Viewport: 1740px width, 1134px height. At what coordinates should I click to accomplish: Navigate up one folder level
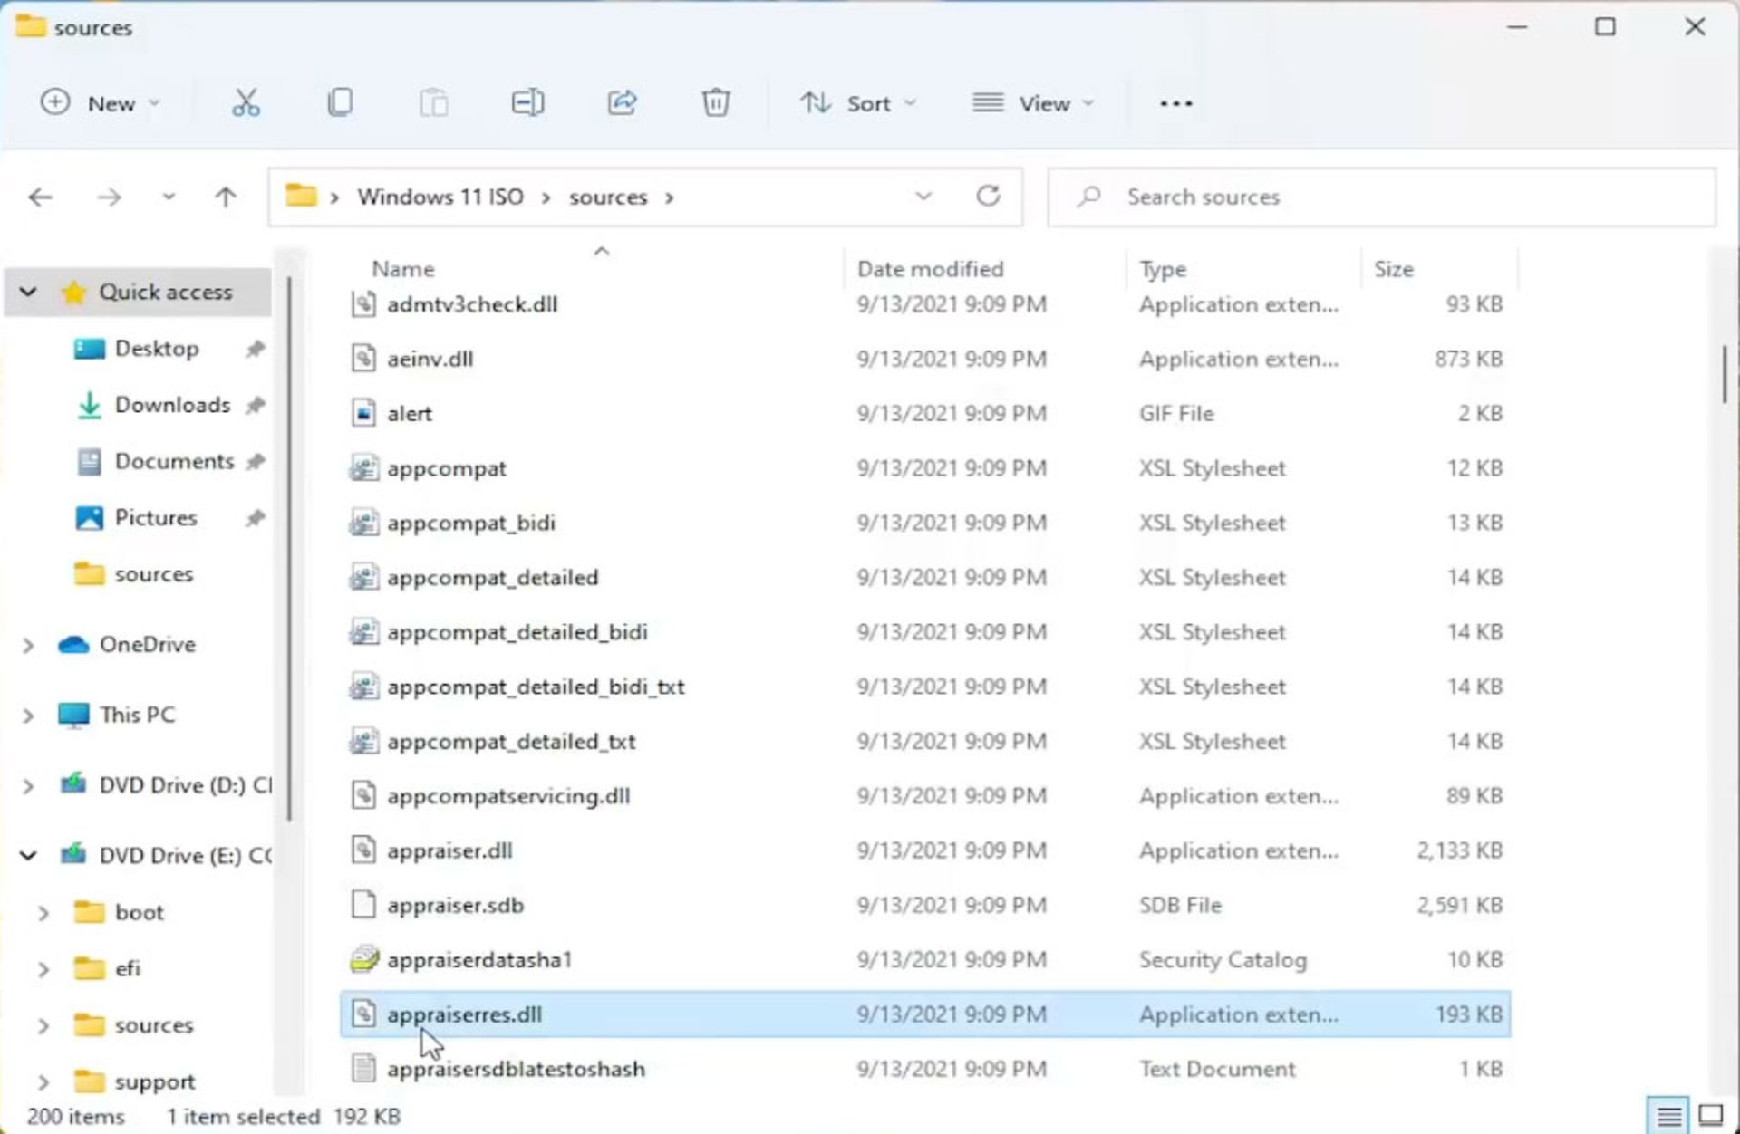point(226,197)
